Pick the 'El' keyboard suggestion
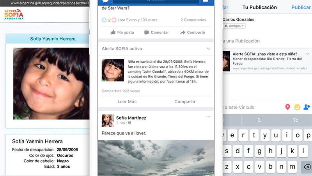 (x=259, y=120)
